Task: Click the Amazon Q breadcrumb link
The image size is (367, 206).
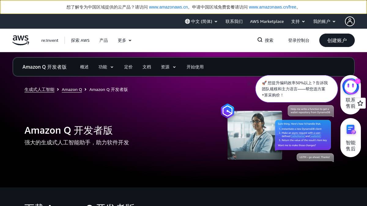Action: pyautogui.click(x=72, y=89)
